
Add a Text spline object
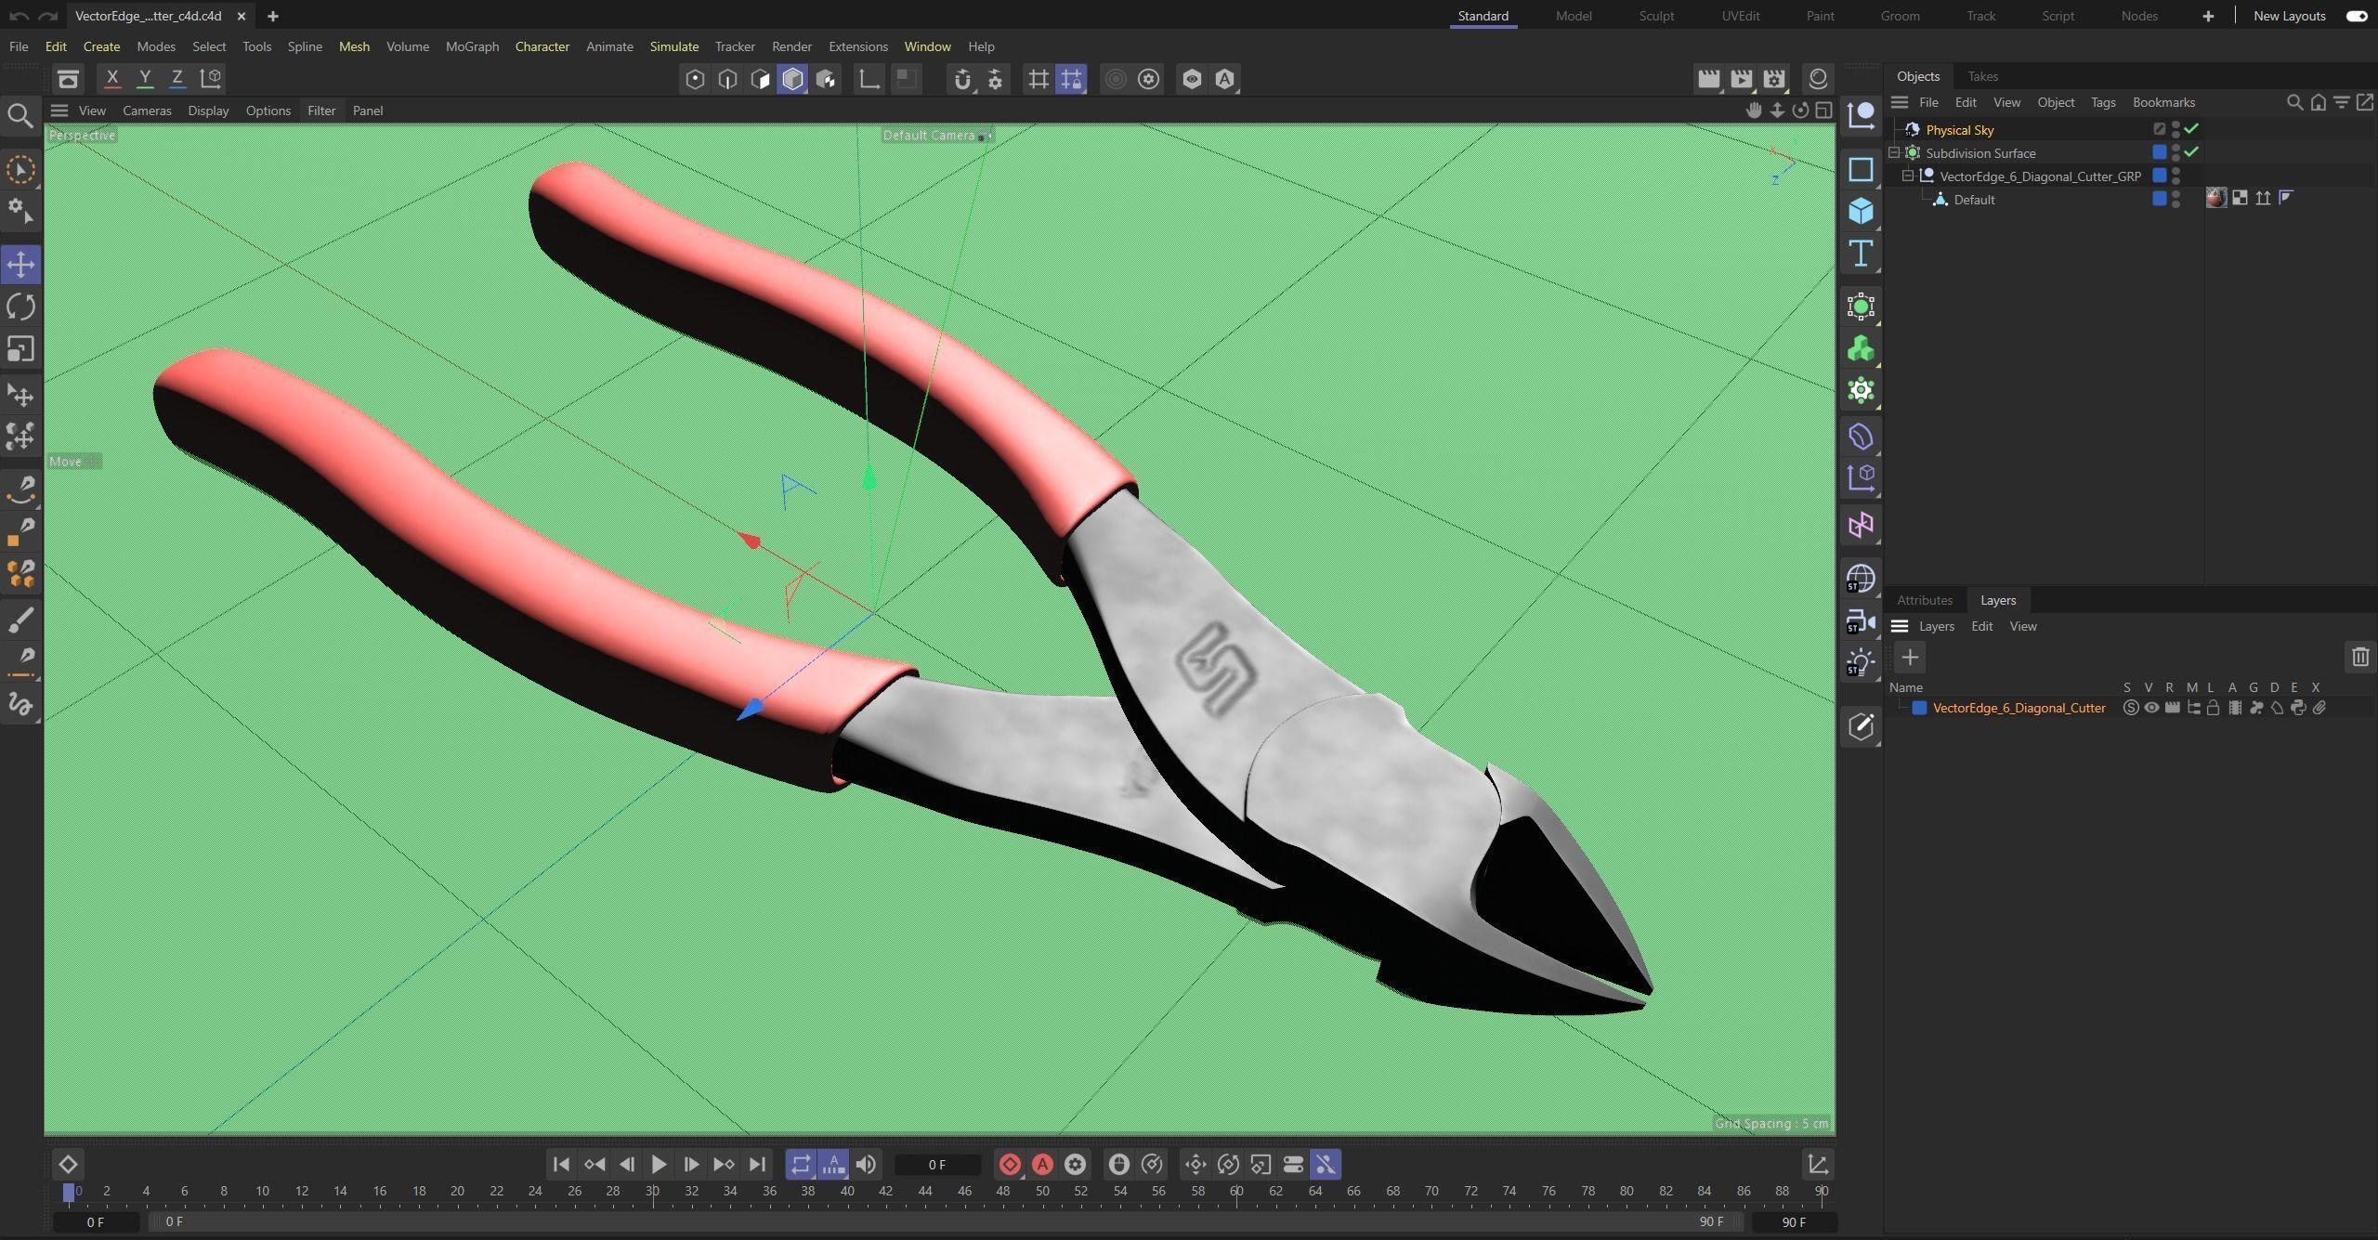click(x=1861, y=254)
